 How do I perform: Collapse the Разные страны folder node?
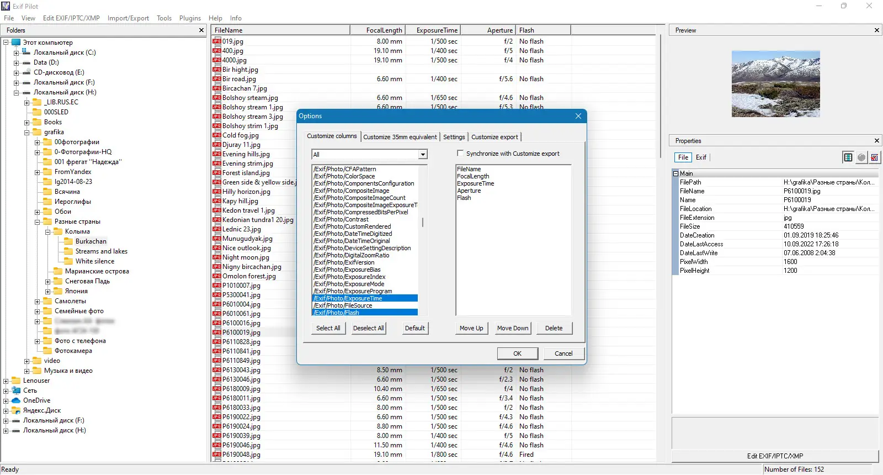(x=37, y=222)
